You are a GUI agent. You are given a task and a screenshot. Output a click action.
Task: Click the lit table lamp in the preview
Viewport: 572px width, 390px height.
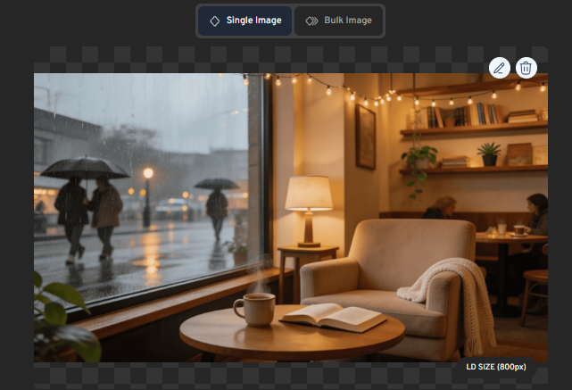point(308,207)
